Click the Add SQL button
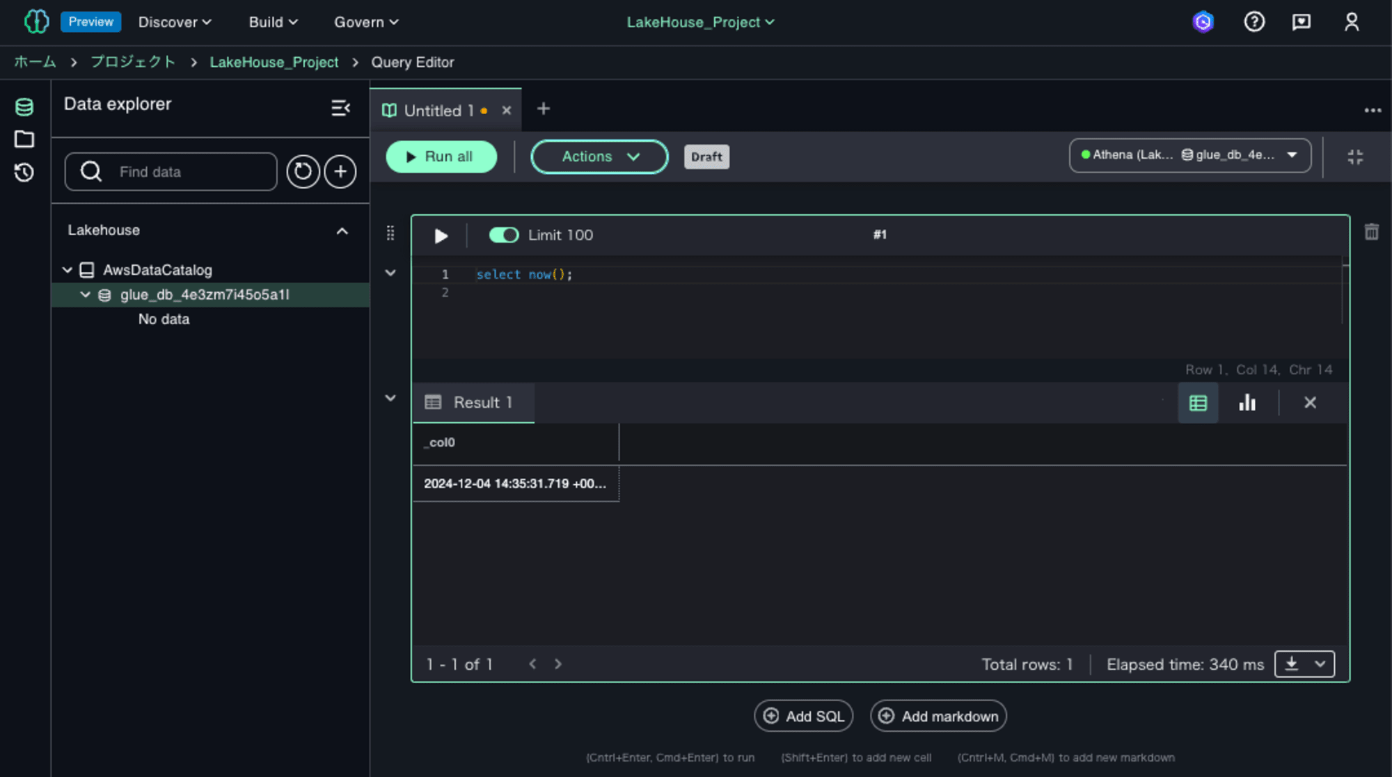 803,716
